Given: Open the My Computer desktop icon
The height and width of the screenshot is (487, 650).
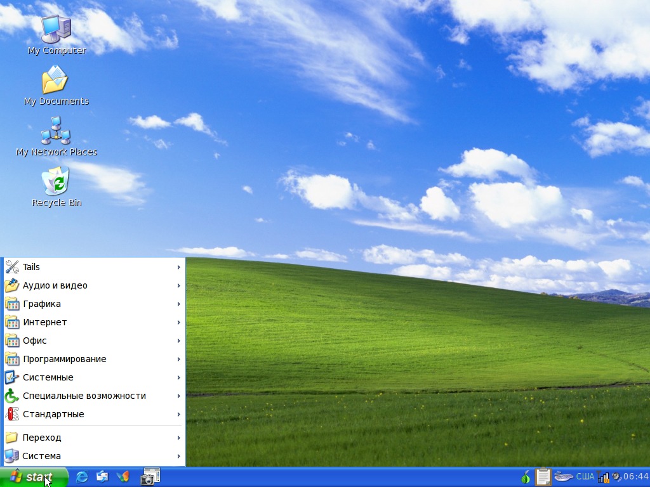Looking at the screenshot, I should 56,35.
